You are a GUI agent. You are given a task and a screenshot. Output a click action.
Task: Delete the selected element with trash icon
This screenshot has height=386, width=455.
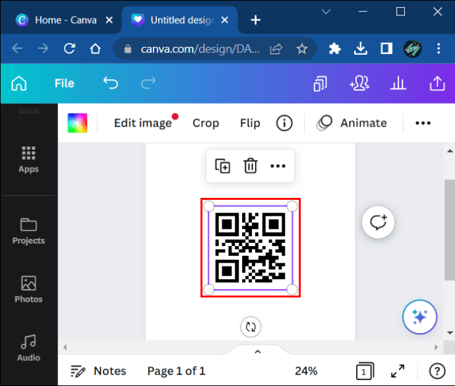click(x=251, y=166)
